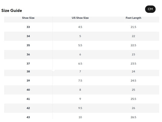The width and height of the screenshot is (162, 122).
Task: Click shoe size 34 cell
Action: point(28,36)
